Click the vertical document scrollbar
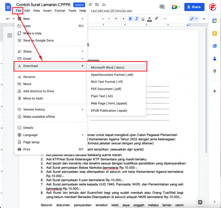Viewport: 221px width, 208px height. (x=206, y=90)
